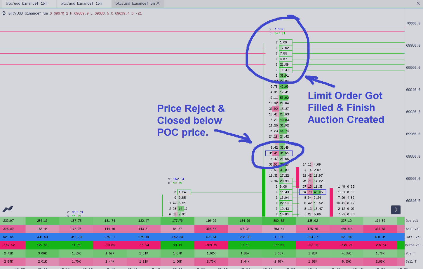The width and height of the screenshot is (423, 269).
Task: Click the 880.52 Buy vol cell
Action: pos(279,221)
